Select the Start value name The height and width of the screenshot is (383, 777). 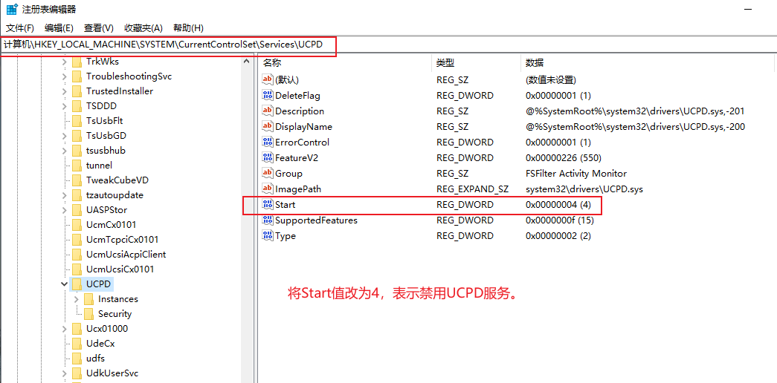click(286, 204)
